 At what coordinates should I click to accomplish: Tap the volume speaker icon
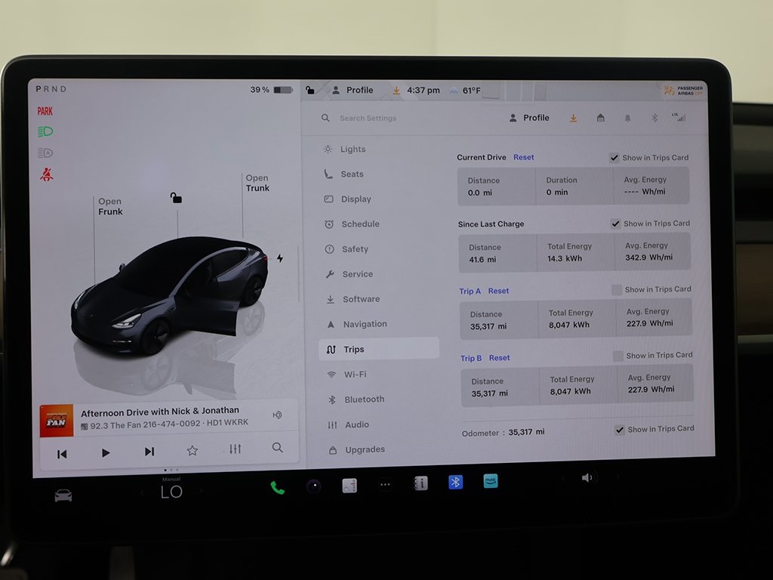coord(587,477)
